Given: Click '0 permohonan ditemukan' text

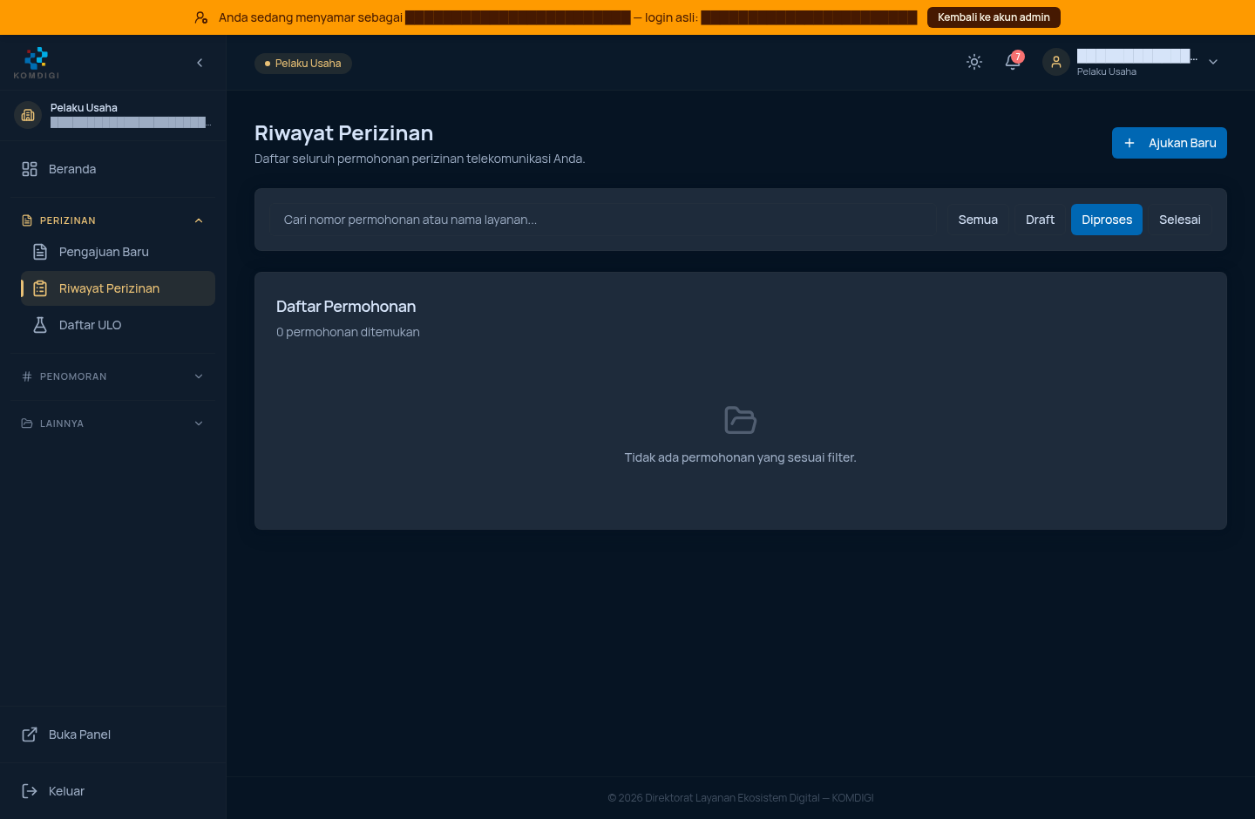Looking at the screenshot, I should pyautogui.click(x=348, y=332).
